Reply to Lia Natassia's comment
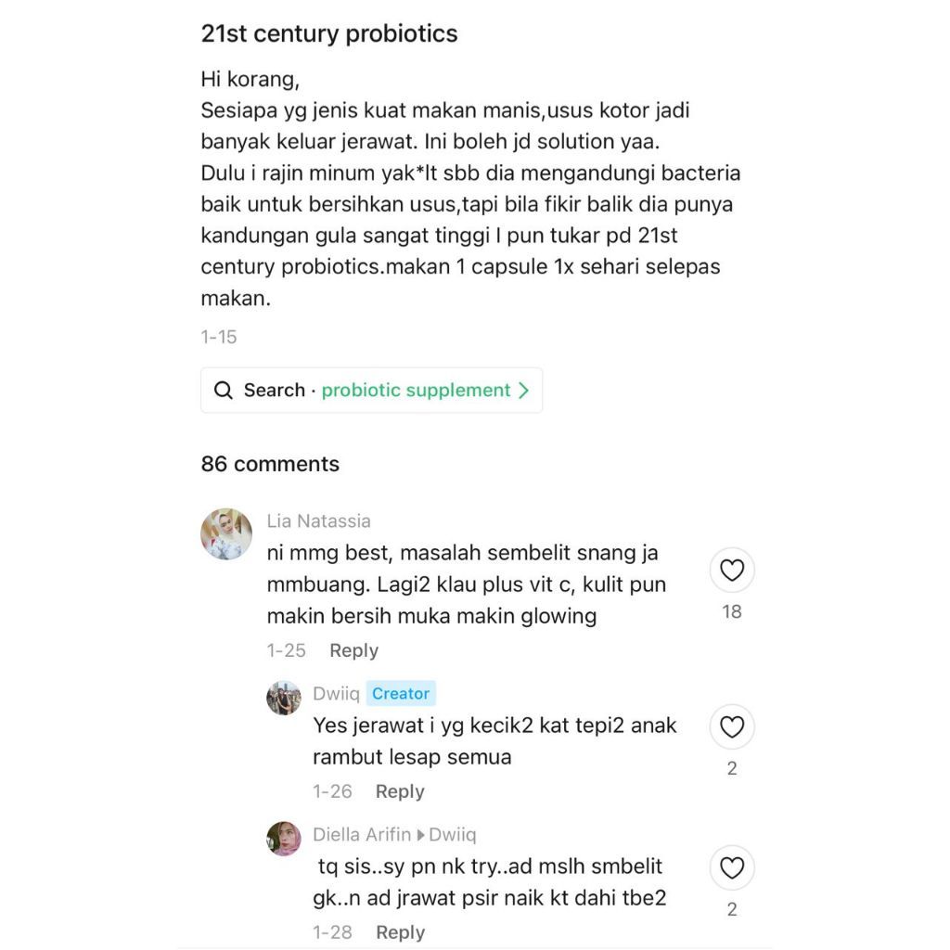Viewport: 950px width, 950px height. pyautogui.click(x=353, y=650)
